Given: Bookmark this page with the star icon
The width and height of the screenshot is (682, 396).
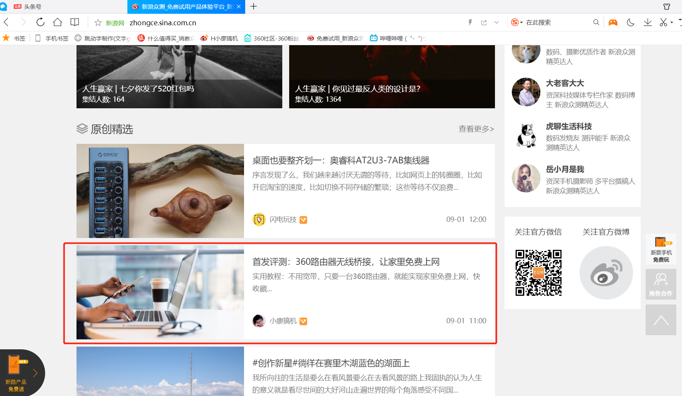Looking at the screenshot, I should (x=98, y=23).
